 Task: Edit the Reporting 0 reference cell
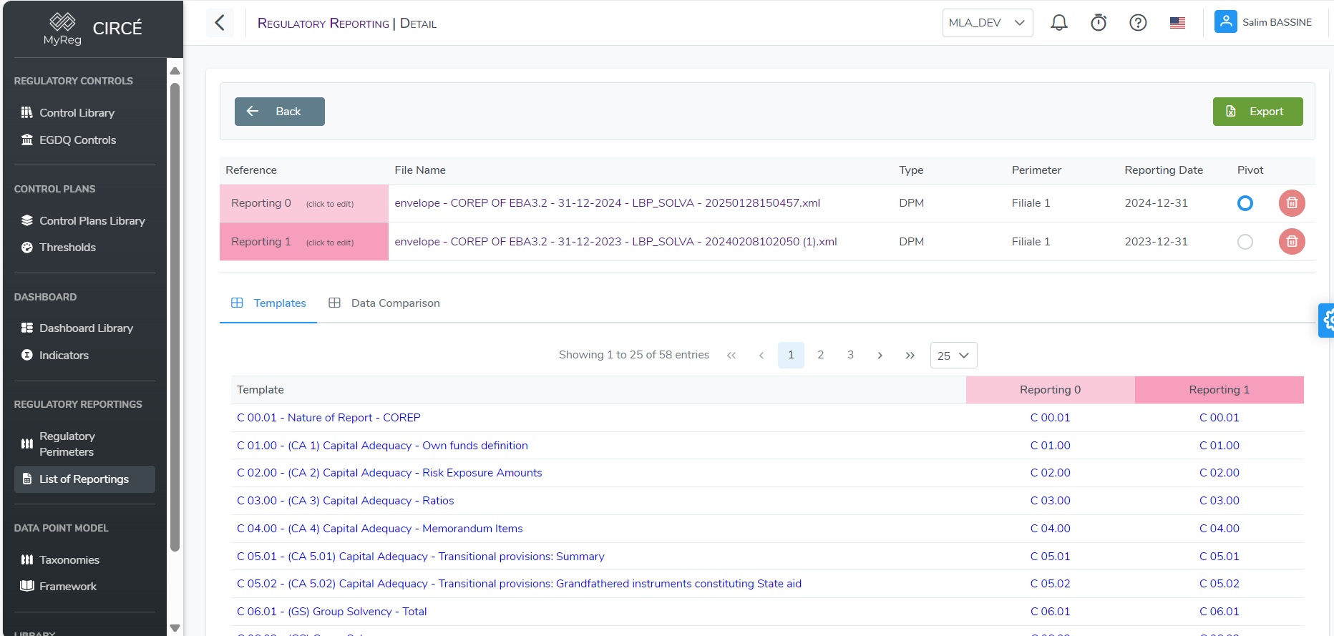tap(304, 203)
